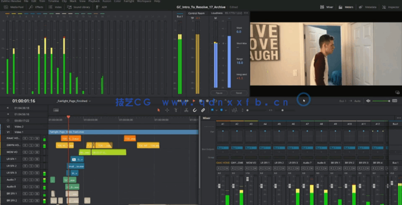Open A1 Bus Outputs Bus 1 selector
Screen dimensions: 402x205
tap(223, 148)
